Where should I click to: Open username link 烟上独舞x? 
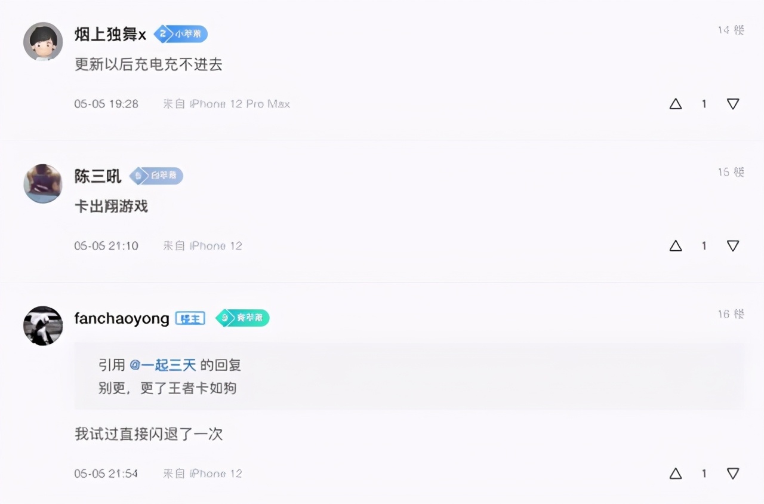pos(110,35)
